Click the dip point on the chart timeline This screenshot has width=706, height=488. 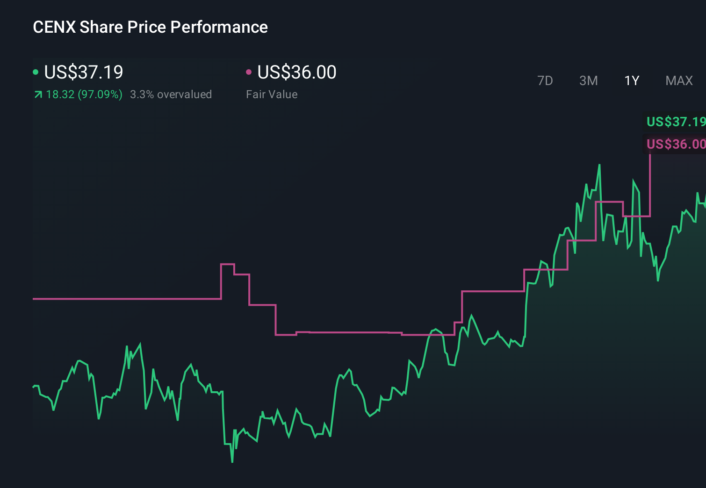coord(232,462)
